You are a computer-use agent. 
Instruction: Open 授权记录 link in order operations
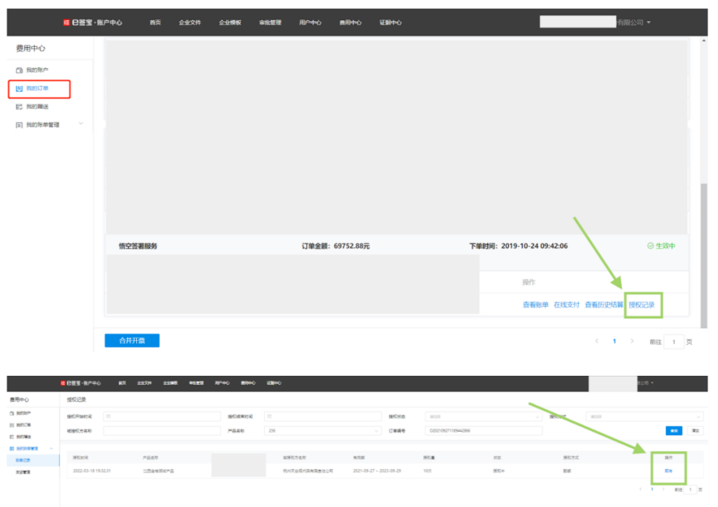click(642, 305)
